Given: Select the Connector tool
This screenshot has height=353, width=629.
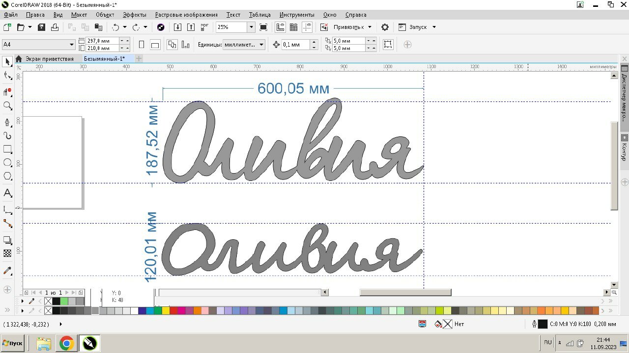Looking at the screenshot, I should (7, 224).
